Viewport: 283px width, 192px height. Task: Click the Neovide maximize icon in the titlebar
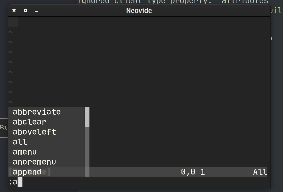pyautogui.click(x=25, y=10)
